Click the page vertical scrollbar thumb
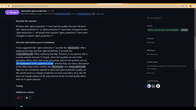 coord(195,53)
